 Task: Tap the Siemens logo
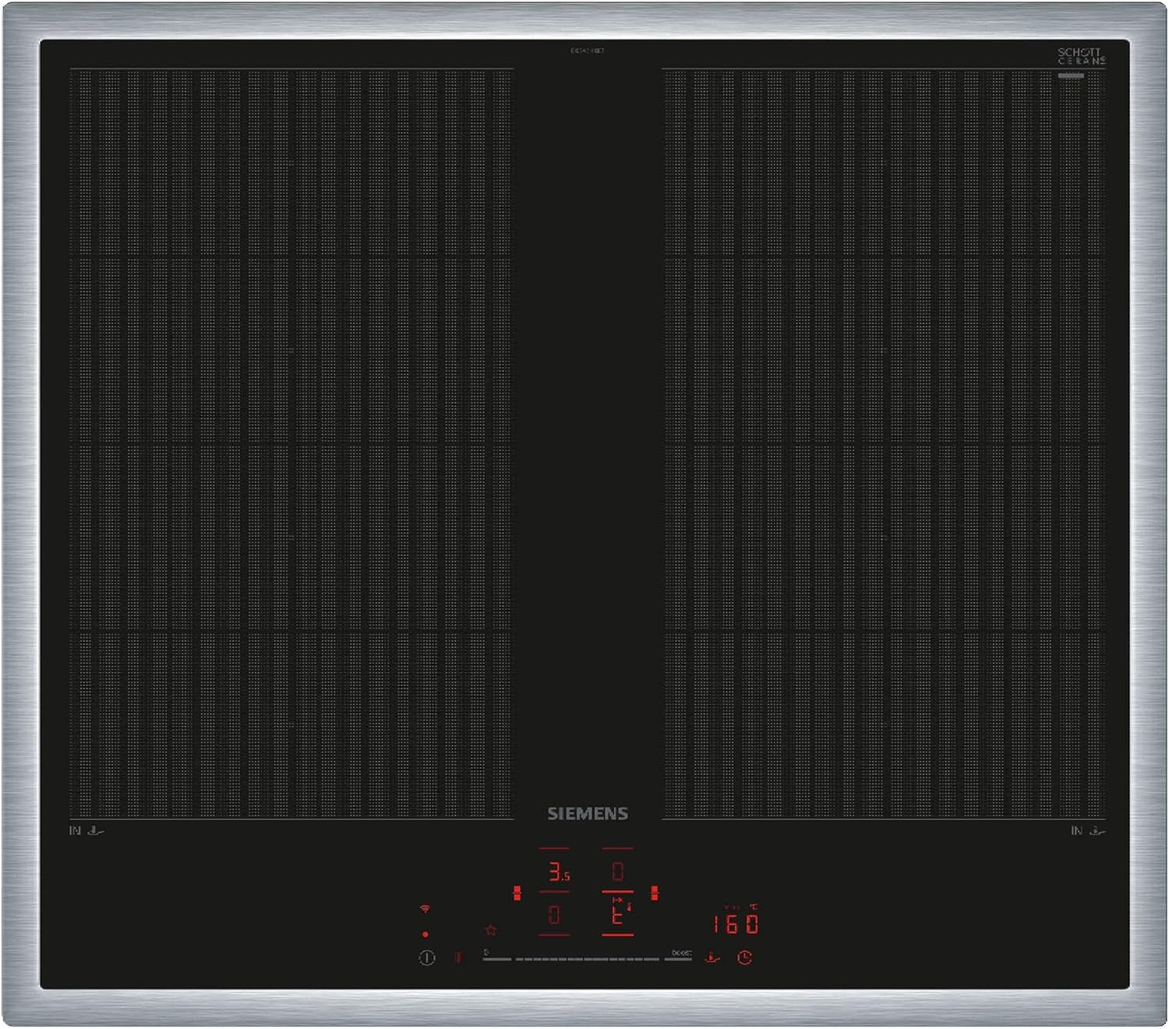pos(588,813)
